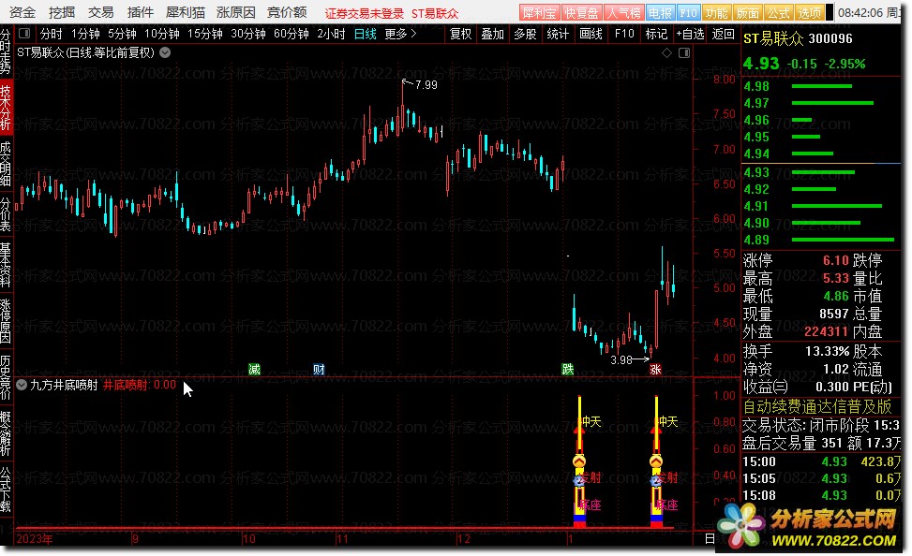Open the 犀利宝 red toolbar button
The image size is (912, 556).
539,12
